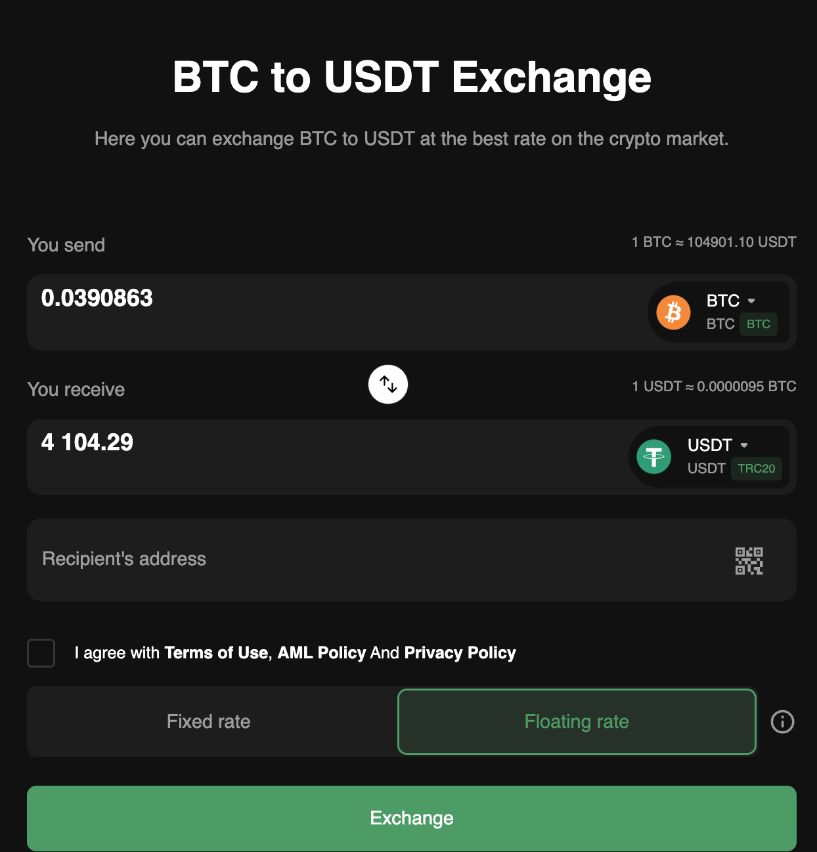Screen dimensions: 817x852
Task: Select the Floating rate option
Action: coord(577,722)
